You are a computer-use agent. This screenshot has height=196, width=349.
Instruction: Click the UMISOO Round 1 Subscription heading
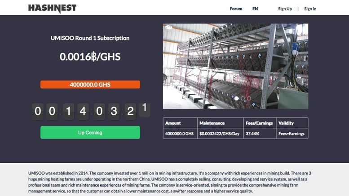click(90, 38)
